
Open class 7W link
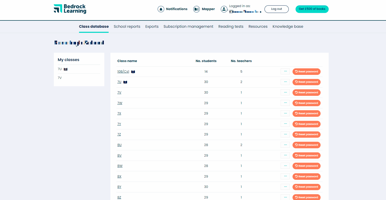(120, 103)
